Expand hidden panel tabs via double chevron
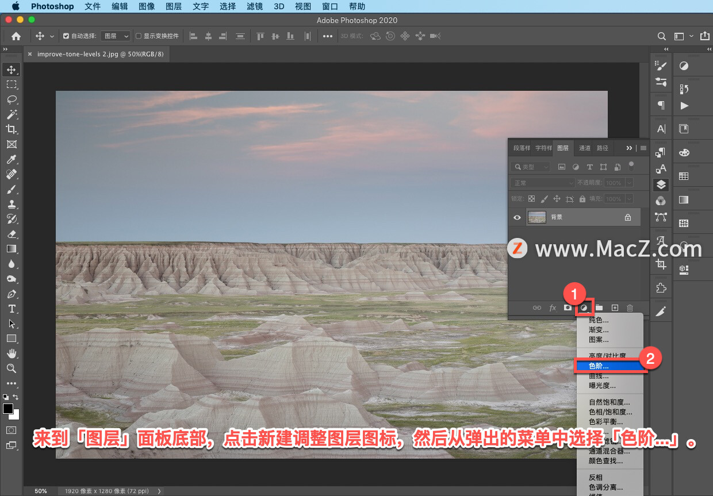Viewport: 713px width, 496px height. 629,148
